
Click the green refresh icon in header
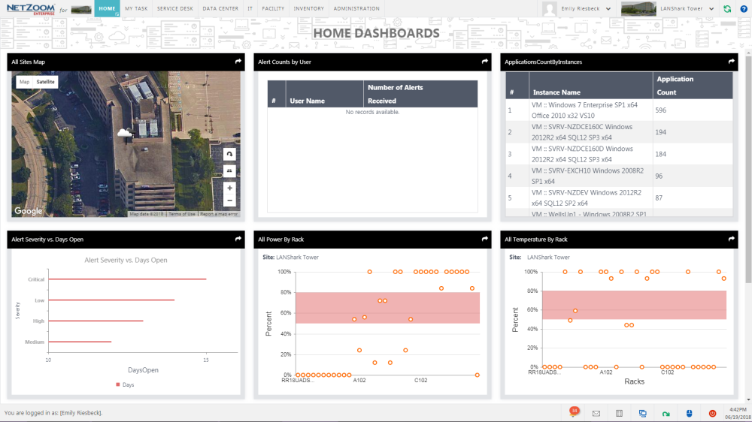point(727,9)
